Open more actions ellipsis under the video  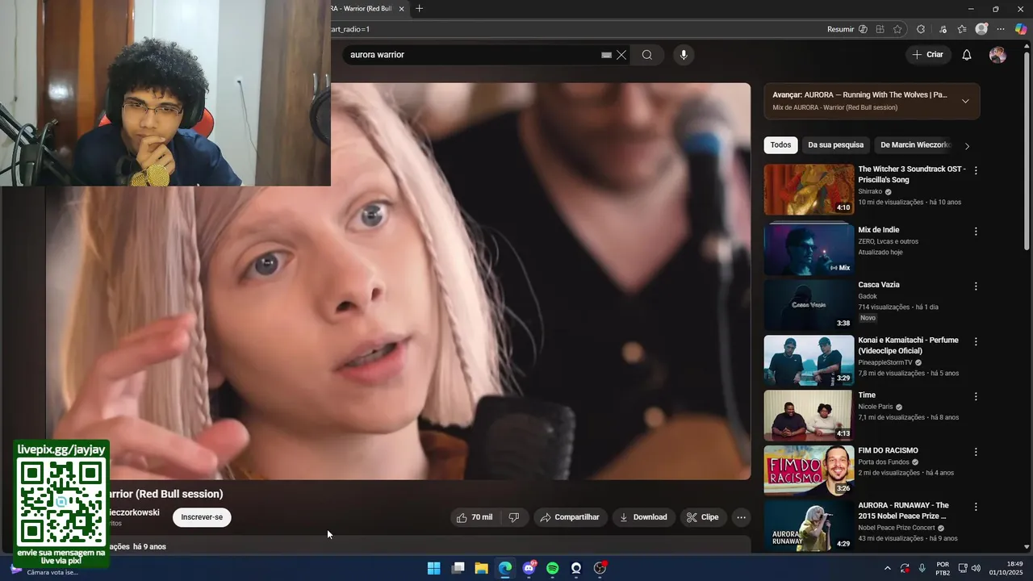[741, 517]
